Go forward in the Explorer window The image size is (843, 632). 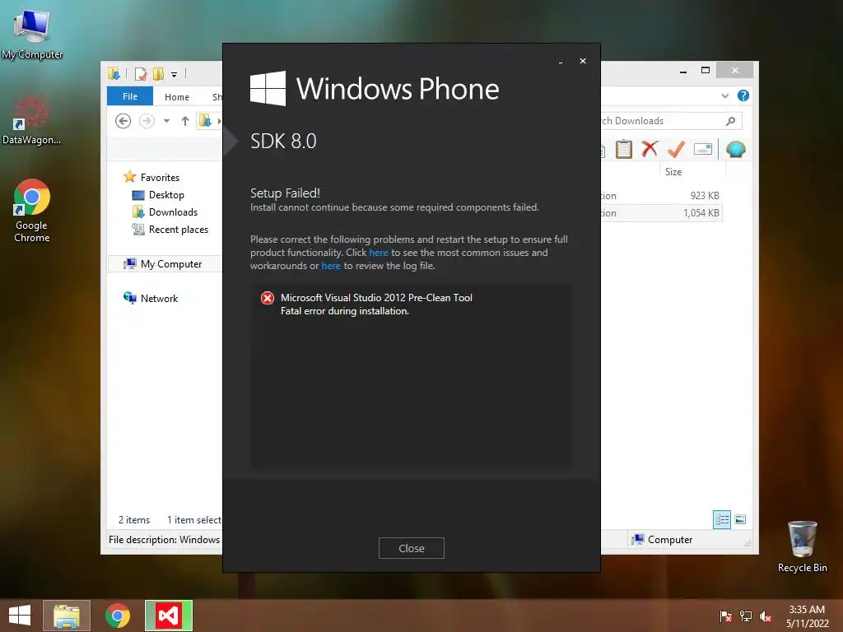coord(147,121)
